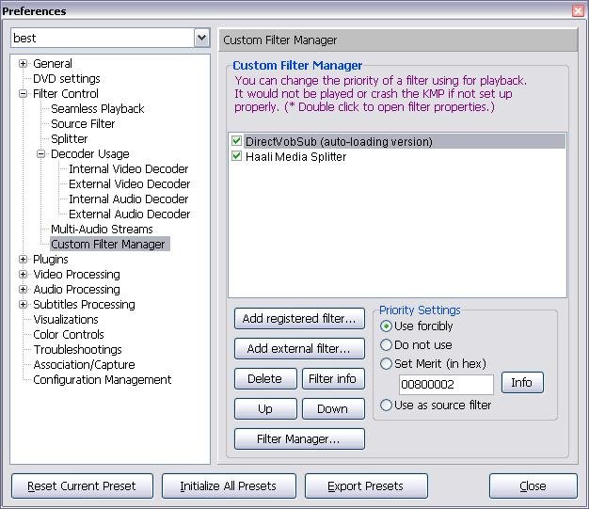Select Color Controls in the tree
Screen dimensions: 589x509
click(69, 335)
